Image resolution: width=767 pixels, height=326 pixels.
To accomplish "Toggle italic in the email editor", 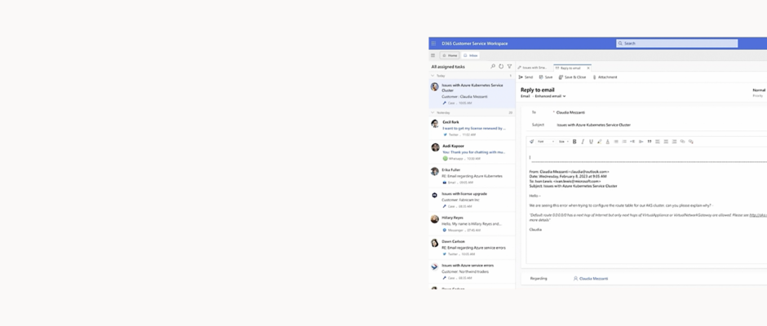I will (583, 142).
